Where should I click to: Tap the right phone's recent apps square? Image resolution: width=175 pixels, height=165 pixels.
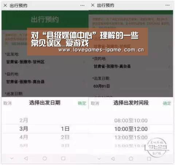[149, 159]
